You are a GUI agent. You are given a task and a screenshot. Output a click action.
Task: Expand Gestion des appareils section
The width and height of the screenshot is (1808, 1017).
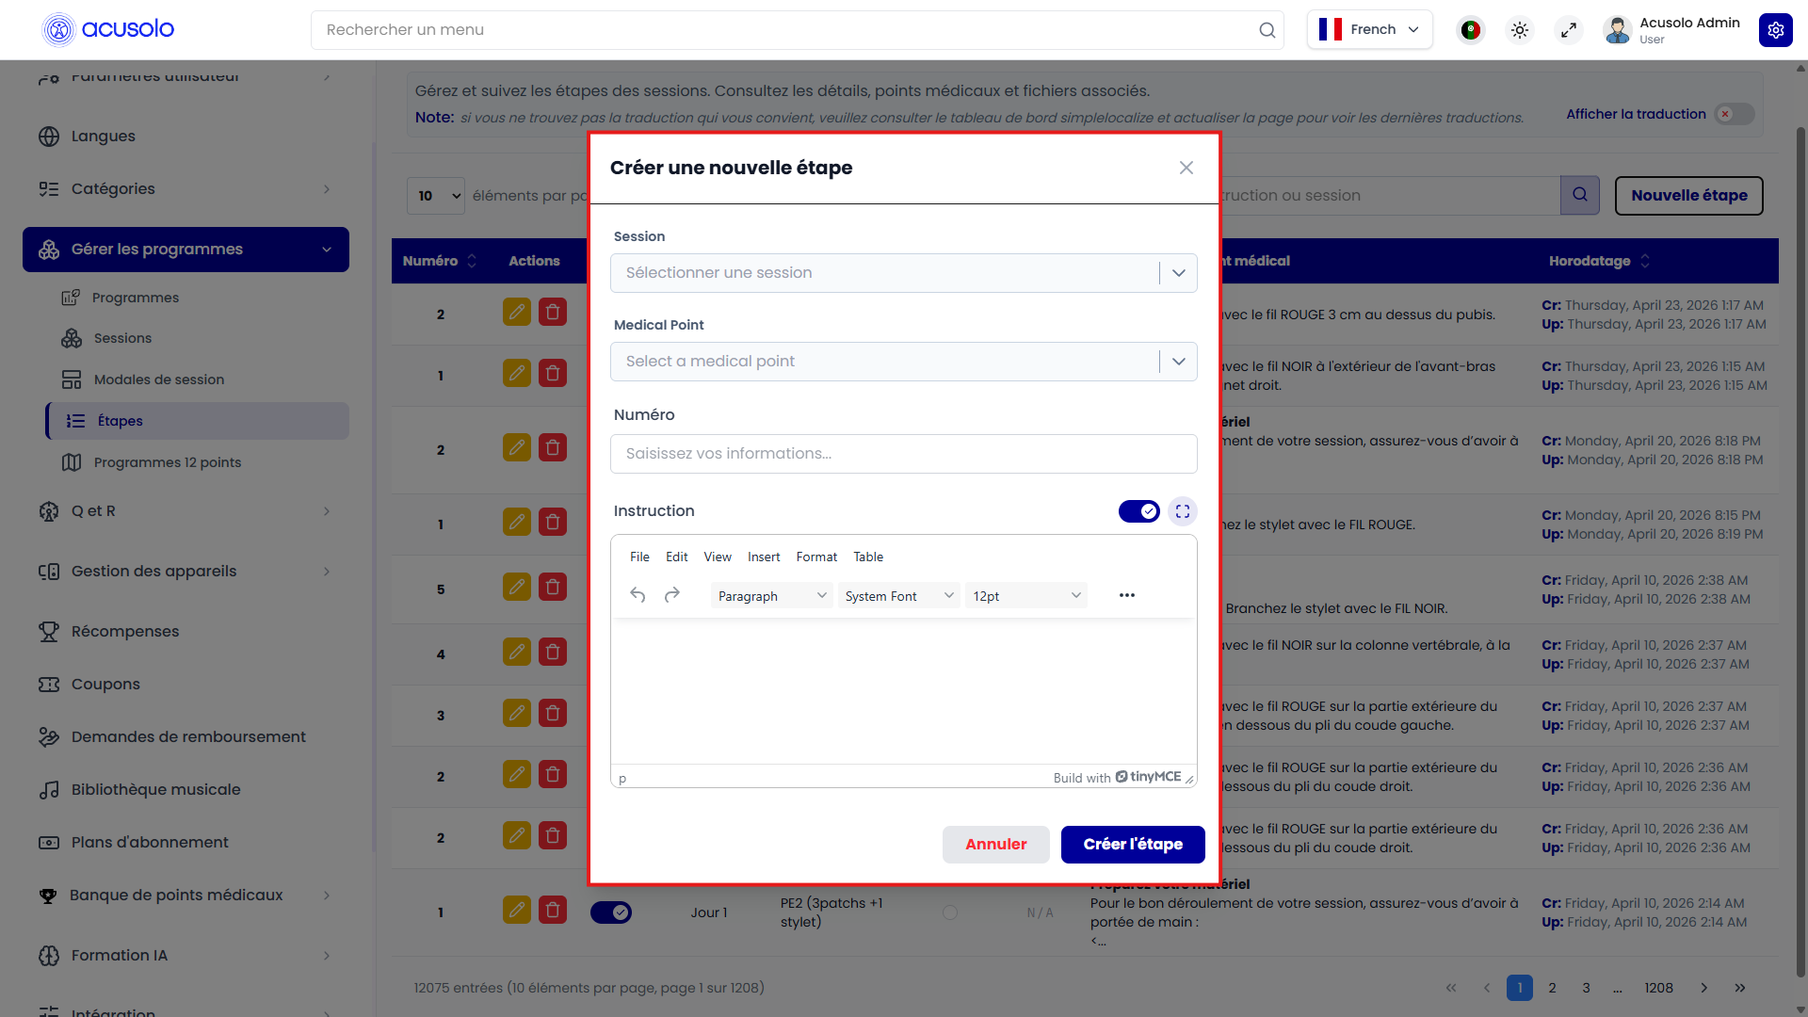click(186, 572)
